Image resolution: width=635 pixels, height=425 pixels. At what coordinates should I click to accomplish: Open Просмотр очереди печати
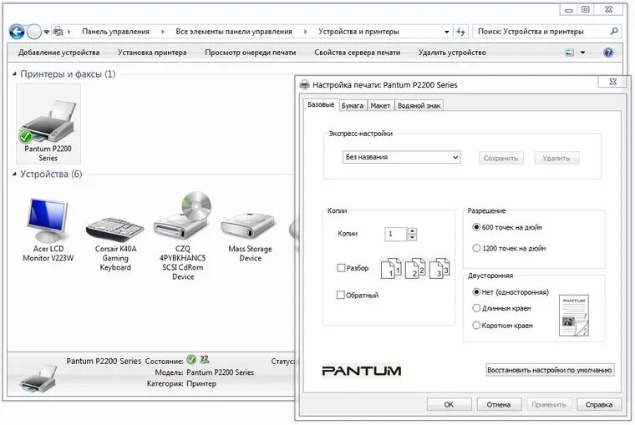point(251,53)
